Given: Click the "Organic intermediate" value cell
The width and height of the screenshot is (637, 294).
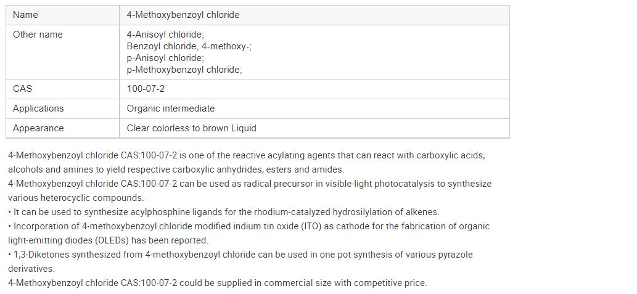Looking at the screenshot, I should (x=171, y=108).
